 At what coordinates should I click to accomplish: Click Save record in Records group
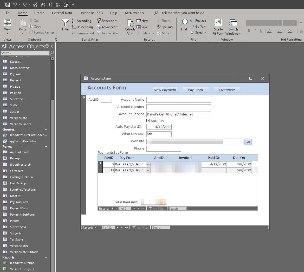pyautogui.click(x=142, y=27)
